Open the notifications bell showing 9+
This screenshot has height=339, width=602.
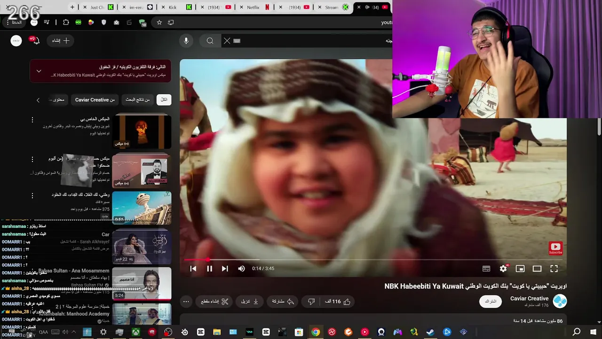point(35,40)
